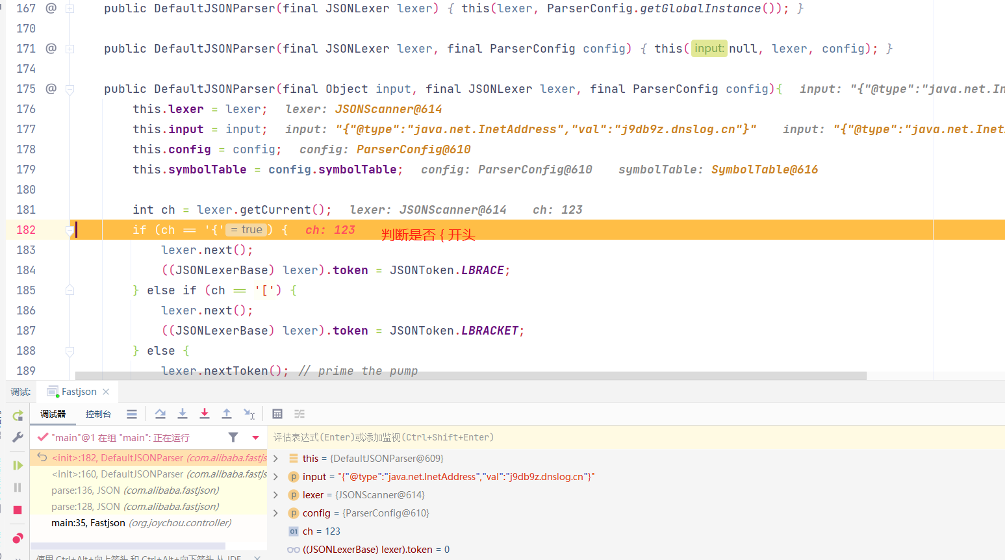Click the evaluate expression input field
The width and height of the screenshot is (1005, 560).
click(636, 437)
